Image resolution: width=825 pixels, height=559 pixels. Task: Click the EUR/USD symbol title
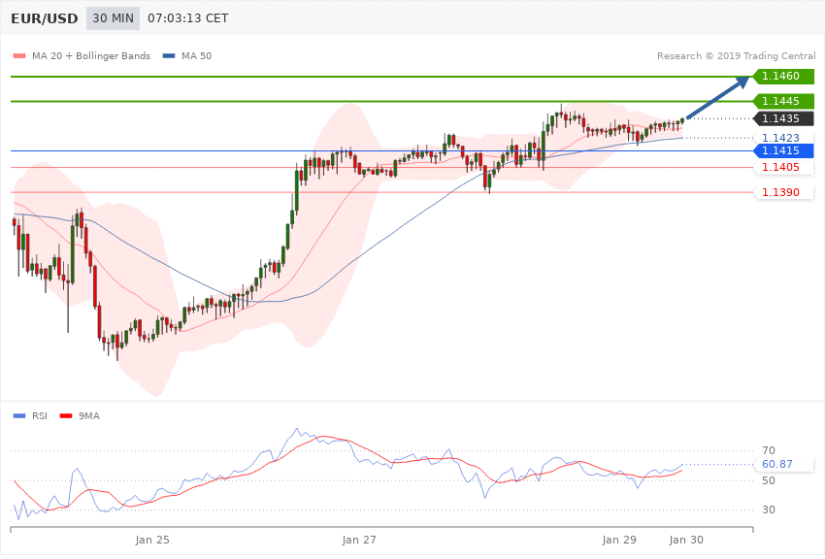pos(45,18)
